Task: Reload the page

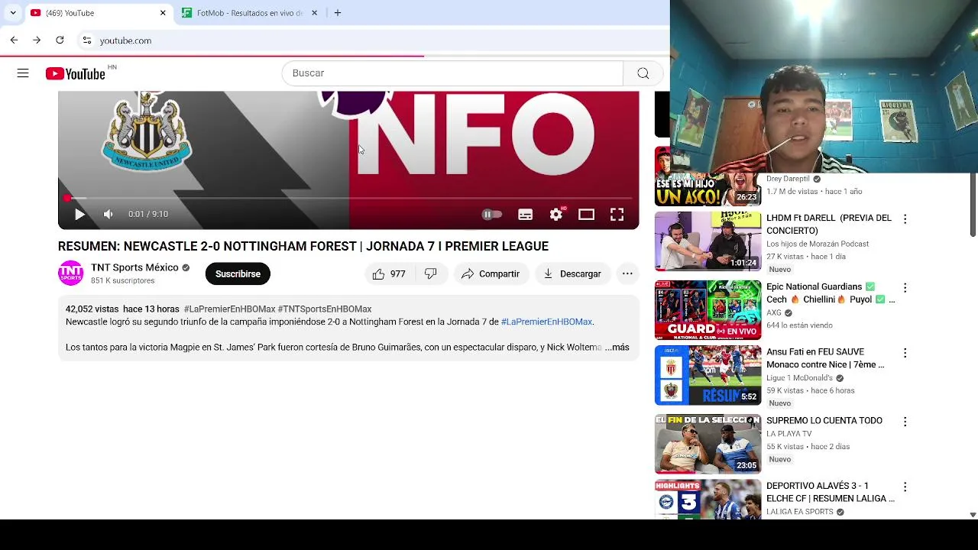Action: click(60, 40)
